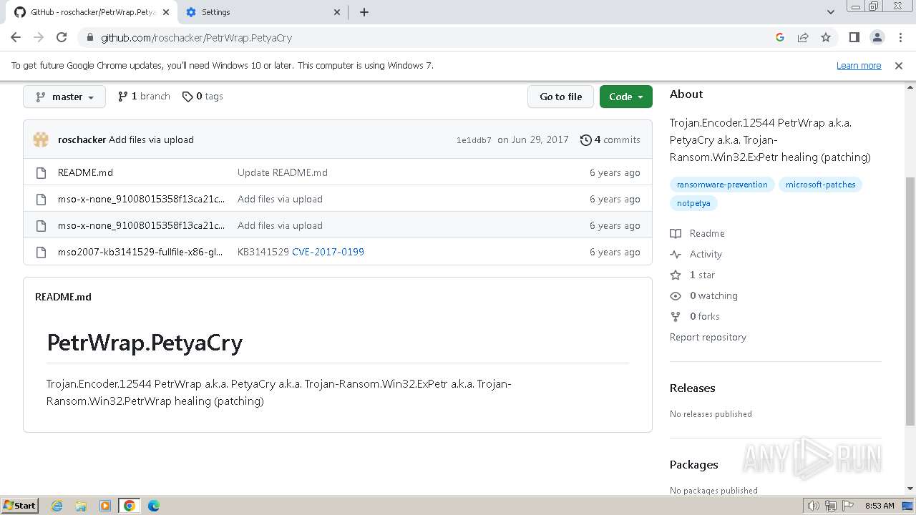The width and height of the screenshot is (916, 515).
Task: Click the roschacker avatar image
Action: tap(41, 139)
